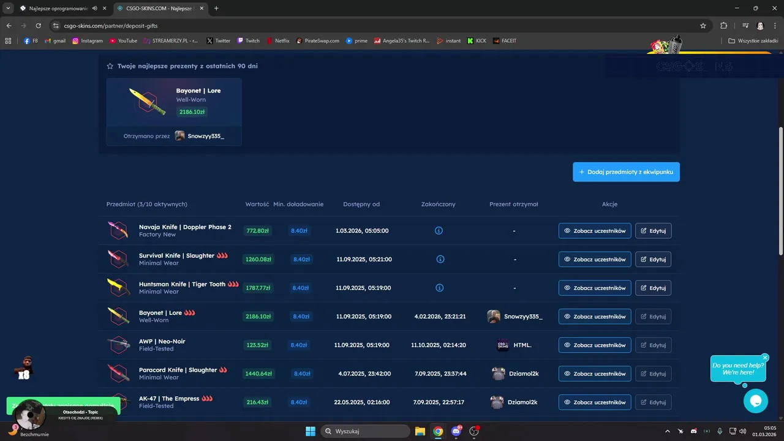
Task: Open tab search dropdown arrow
Action: pyautogui.click(x=8, y=9)
